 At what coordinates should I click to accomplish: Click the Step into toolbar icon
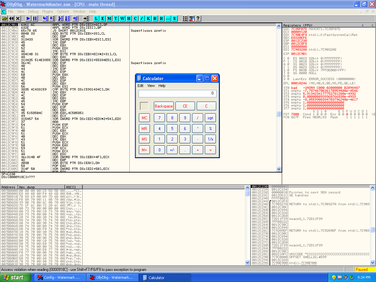(x=45, y=19)
